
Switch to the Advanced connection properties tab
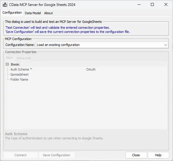tap(24, 58)
